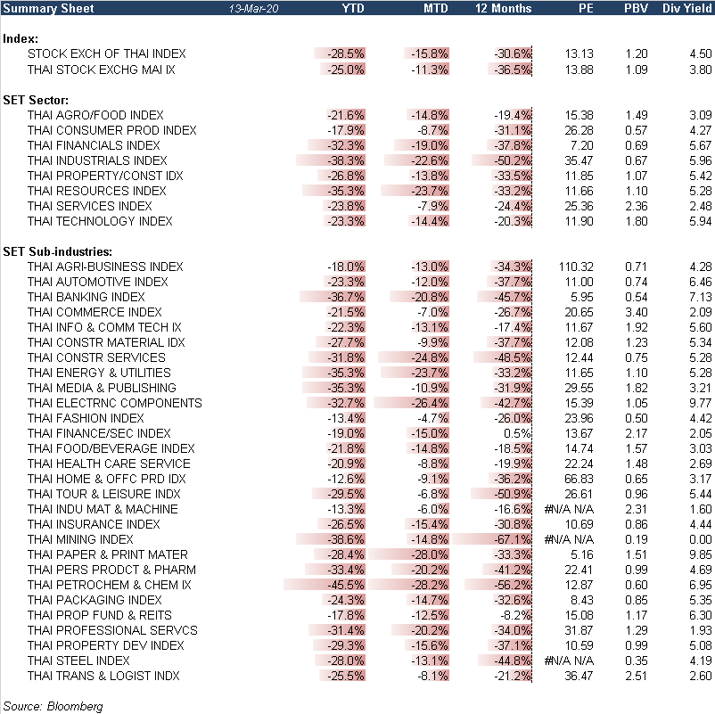Select THAI PROFESSIONAL SERVCS label
715x714 pixels.
coord(112,630)
